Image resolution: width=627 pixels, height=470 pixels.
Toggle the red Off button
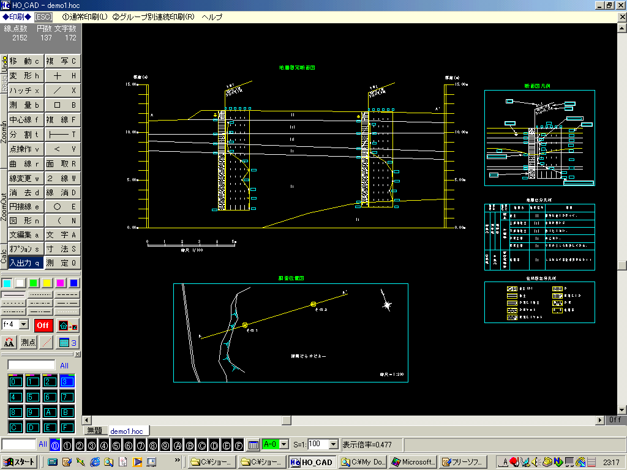(x=43, y=326)
